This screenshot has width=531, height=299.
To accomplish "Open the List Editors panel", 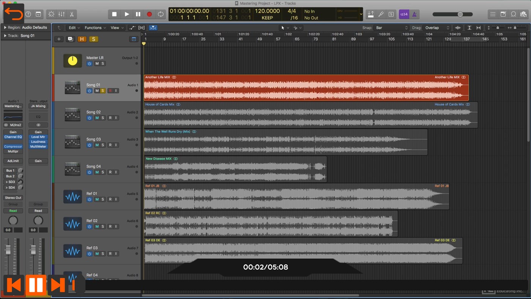I will tap(493, 14).
